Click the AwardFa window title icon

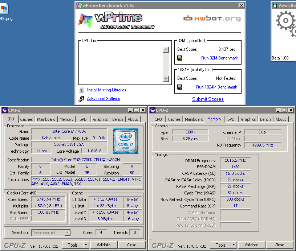pyautogui.click(x=275, y=5)
